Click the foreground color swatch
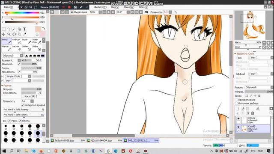This screenshot has width=274, height=154. click(x=38, y=30)
